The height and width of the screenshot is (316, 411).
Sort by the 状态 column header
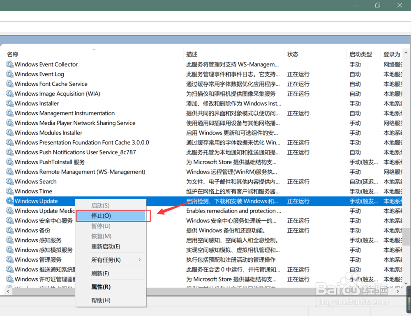(x=293, y=54)
